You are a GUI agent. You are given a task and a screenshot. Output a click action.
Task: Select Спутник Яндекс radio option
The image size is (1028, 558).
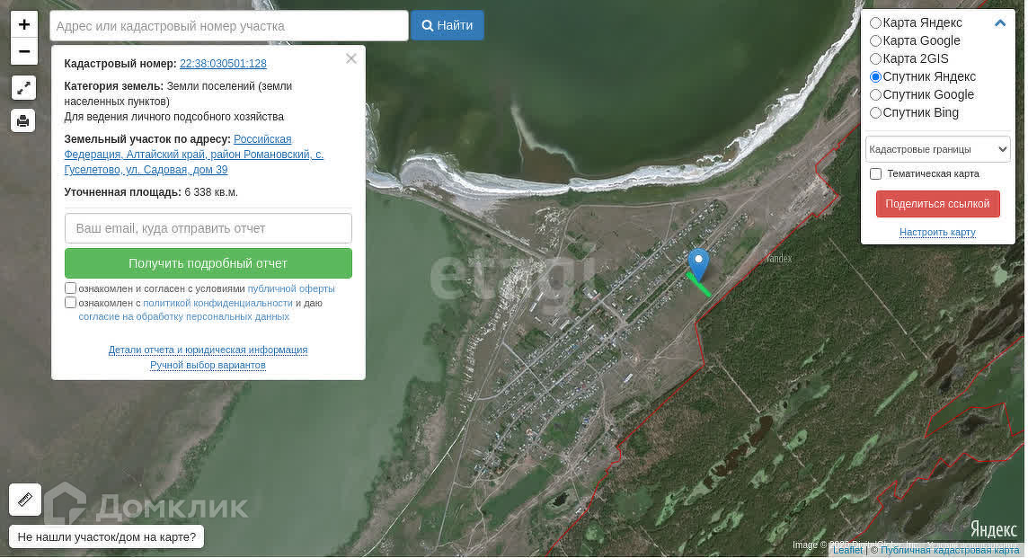pyautogui.click(x=875, y=76)
